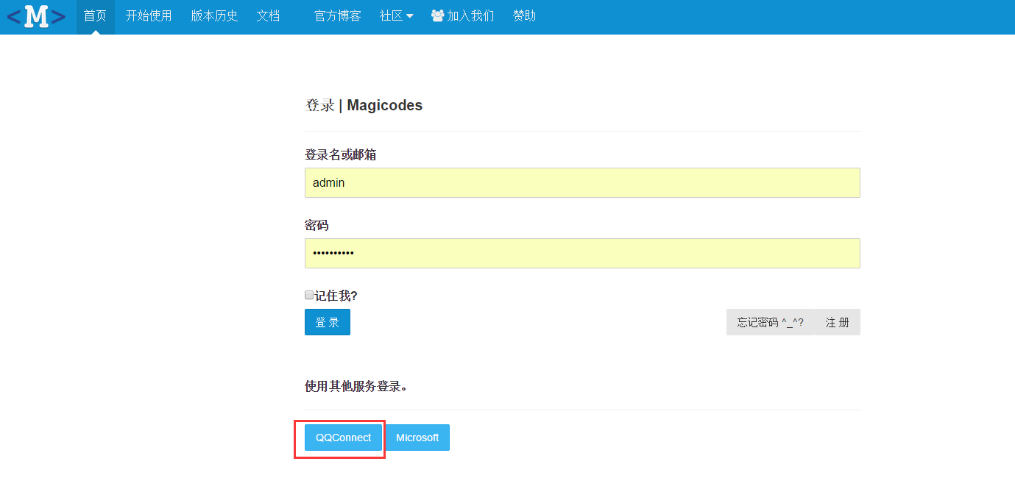The height and width of the screenshot is (489, 1015).
Task: Go to 开始使用 page
Action: (x=148, y=16)
